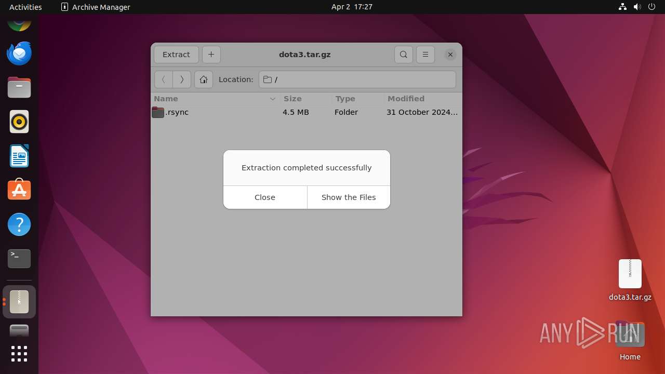The height and width of the screenshot is (374, 665).
Task: Open the clock and calendar panel
Action: (352, 7)
